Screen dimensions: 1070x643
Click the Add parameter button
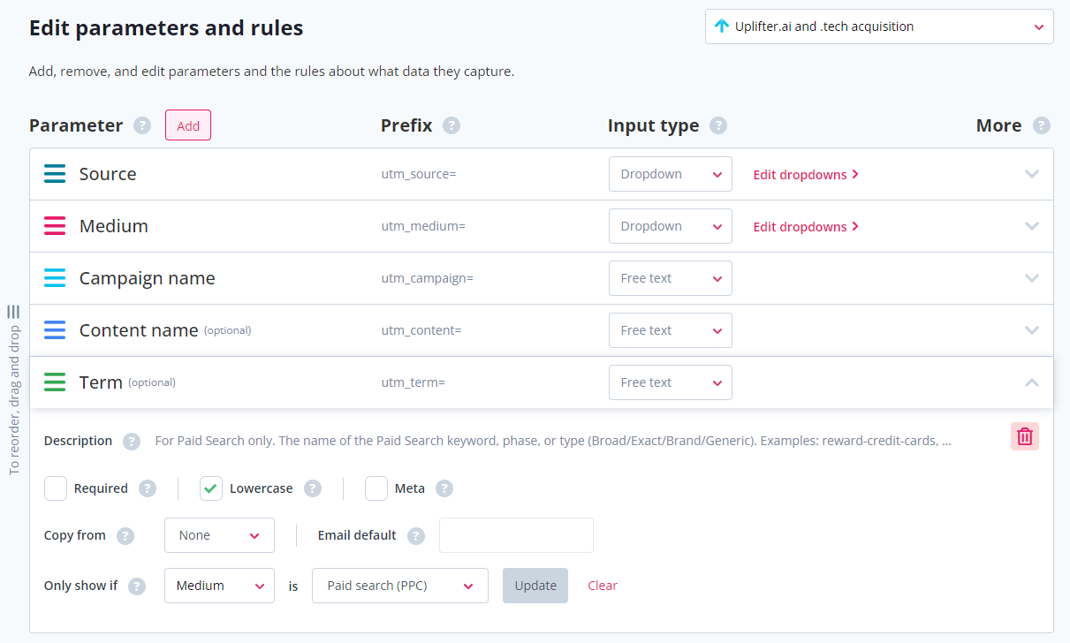(188, 125)
